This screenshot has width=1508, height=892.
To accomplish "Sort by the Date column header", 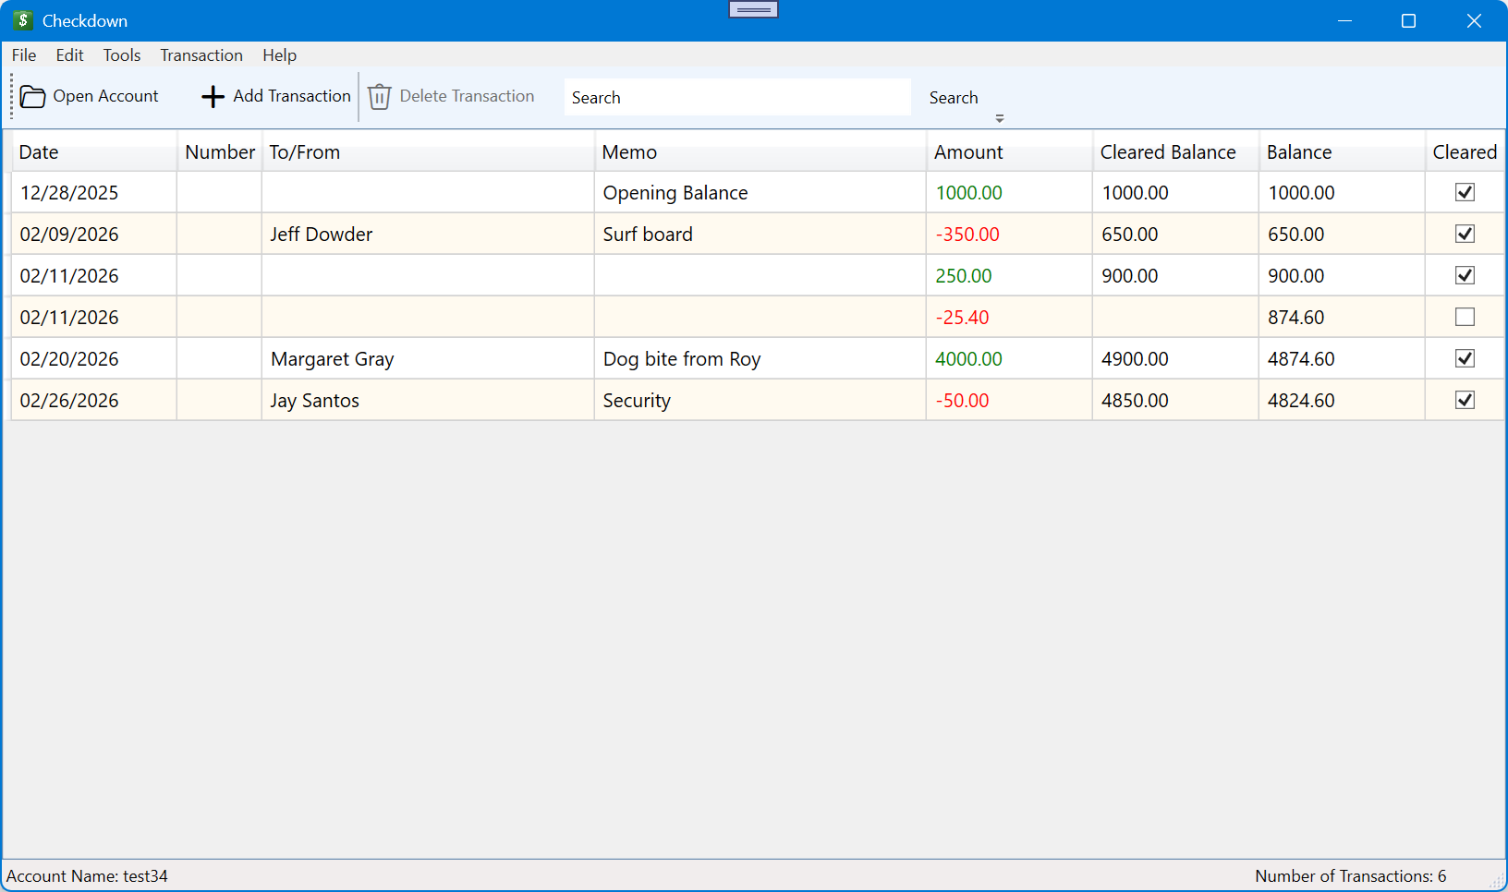I will coord(39,152).
